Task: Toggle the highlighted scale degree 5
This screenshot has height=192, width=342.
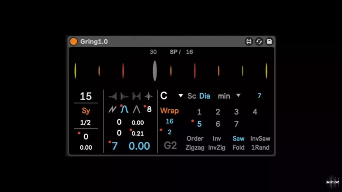Action: (199, 124)
